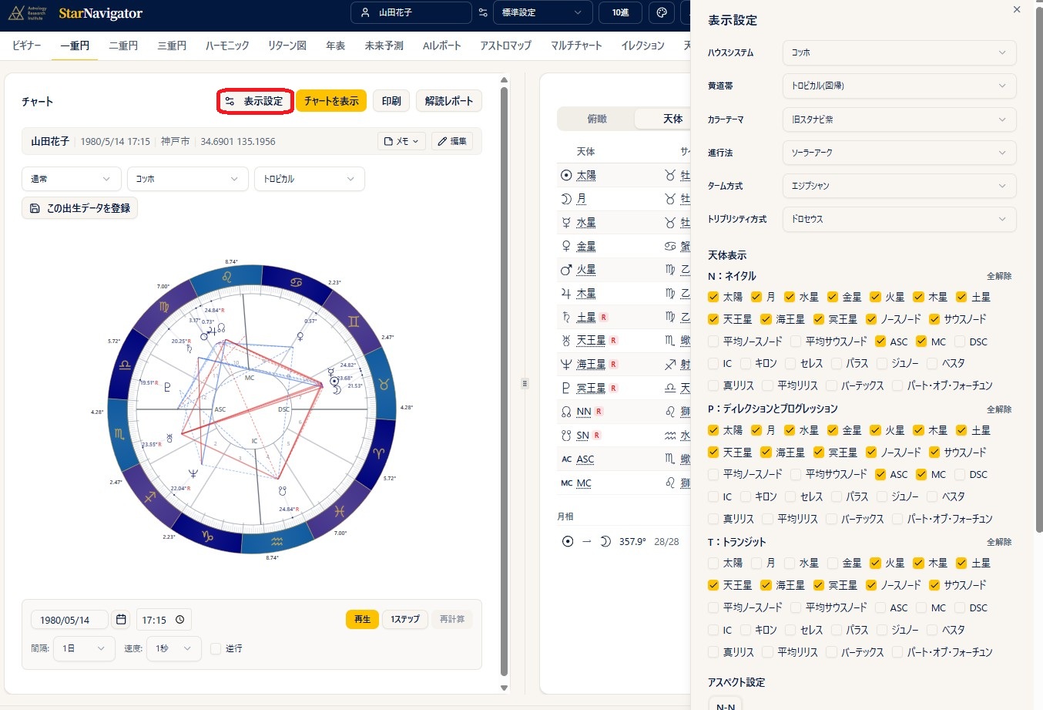Enable DSC under N：ネイタル

pos(960,342)
